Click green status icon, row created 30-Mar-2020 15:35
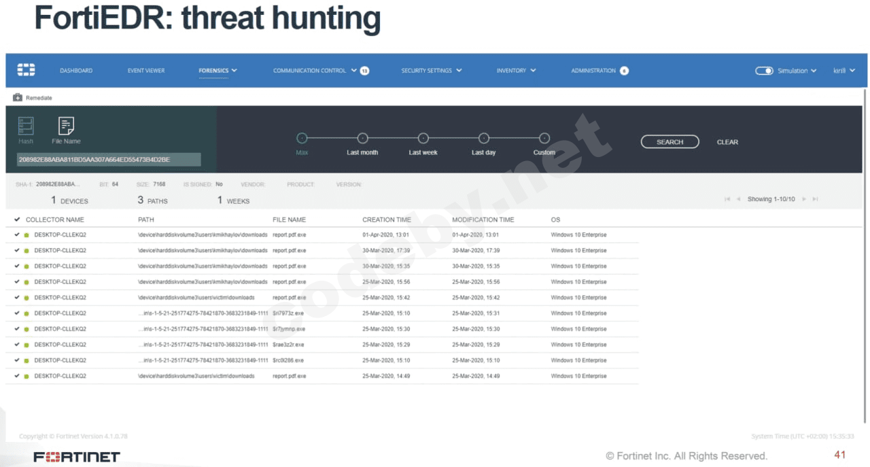The width and height of the screenshot is (870, 467). click(27, 266)
